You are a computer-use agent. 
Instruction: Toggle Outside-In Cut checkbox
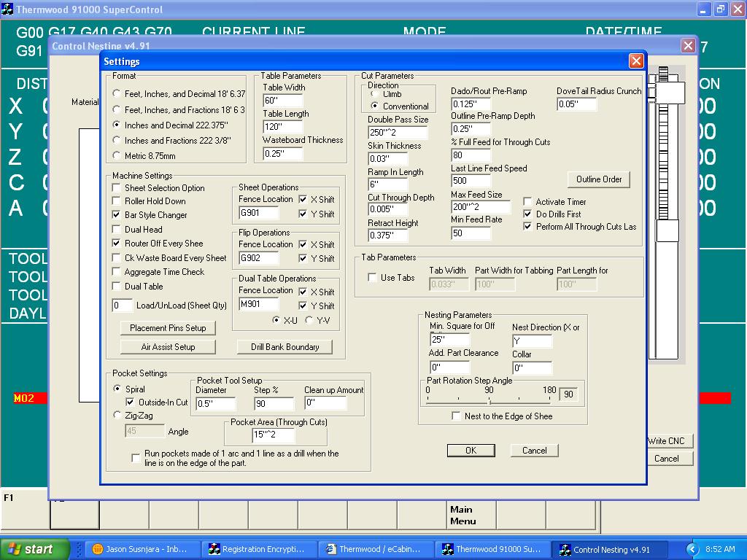pyautogui.click(x=130, y=402)
